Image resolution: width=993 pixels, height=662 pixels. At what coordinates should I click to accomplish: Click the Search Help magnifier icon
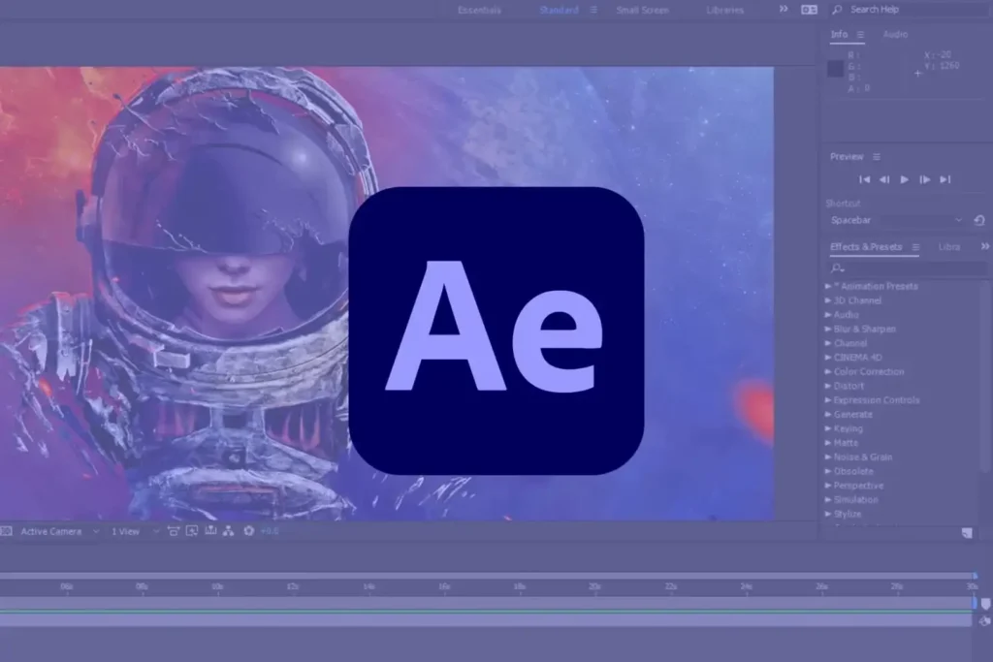(837, 10)
